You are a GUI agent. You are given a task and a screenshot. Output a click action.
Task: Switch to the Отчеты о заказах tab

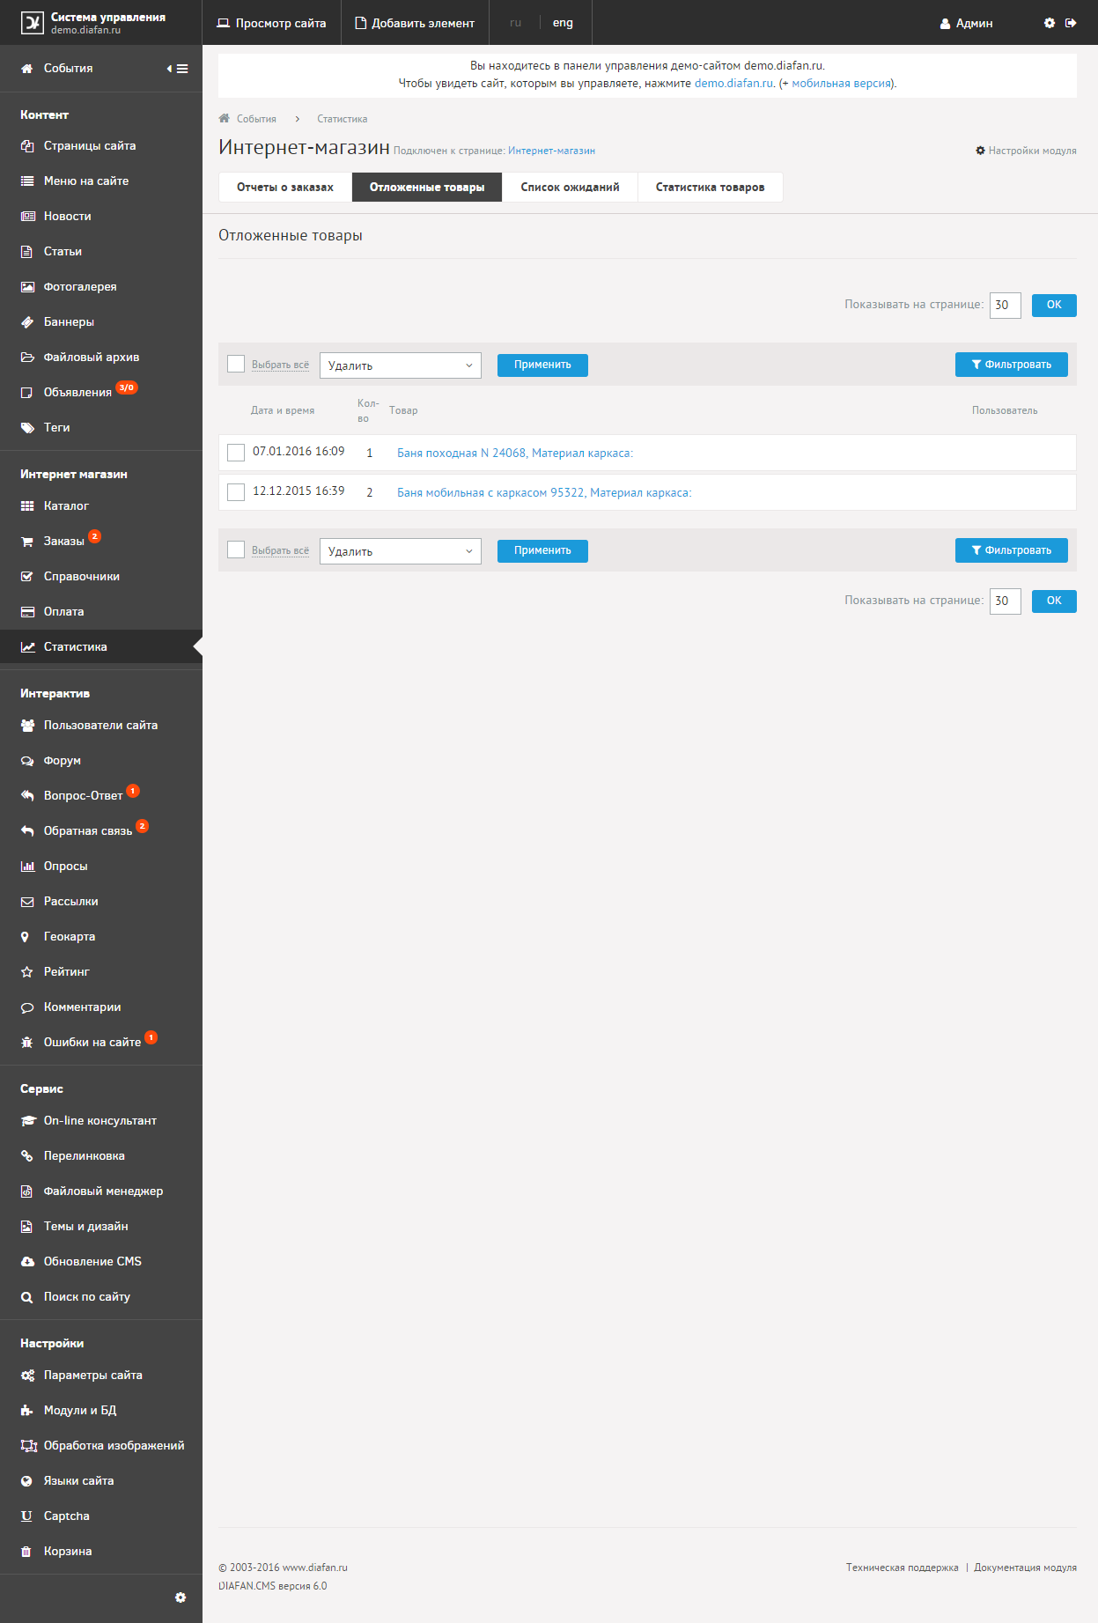click(x=285, y=188)
